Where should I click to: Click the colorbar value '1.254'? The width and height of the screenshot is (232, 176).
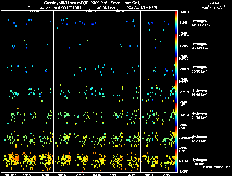click(183, 105)
